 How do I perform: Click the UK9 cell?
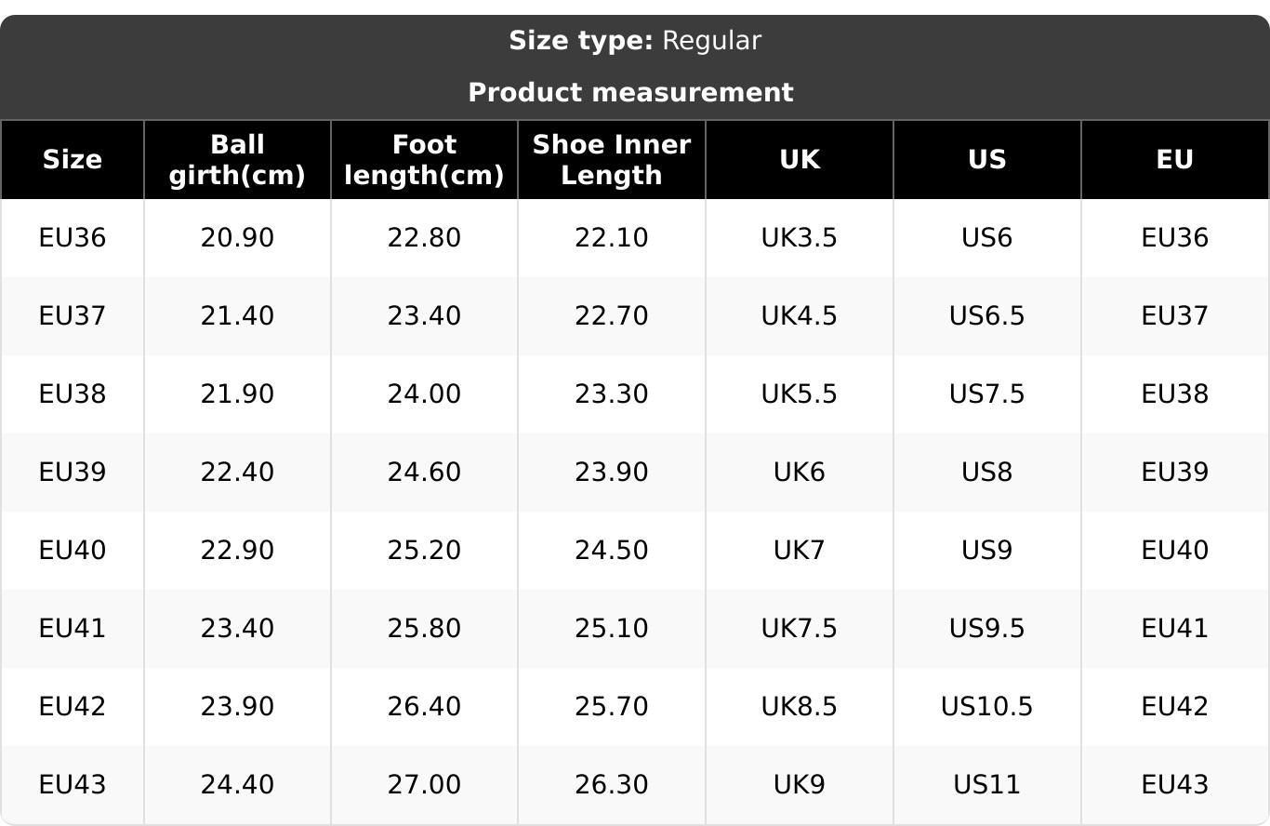point(799,785)
